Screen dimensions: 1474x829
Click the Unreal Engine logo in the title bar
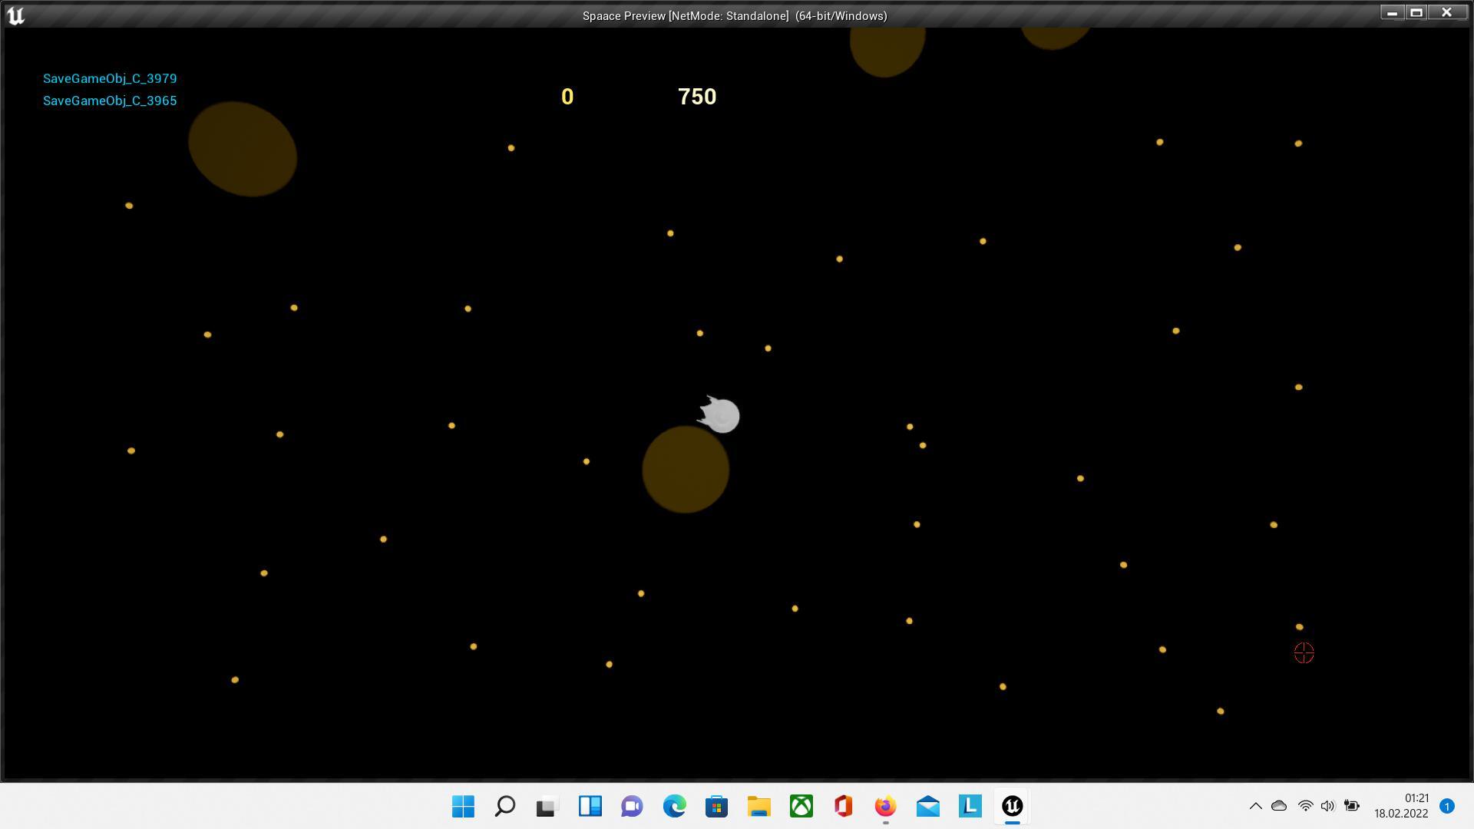pyautogui.click(x=16, y=15)
